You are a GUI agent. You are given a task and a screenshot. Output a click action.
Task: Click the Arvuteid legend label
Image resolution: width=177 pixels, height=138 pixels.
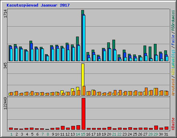173,87
